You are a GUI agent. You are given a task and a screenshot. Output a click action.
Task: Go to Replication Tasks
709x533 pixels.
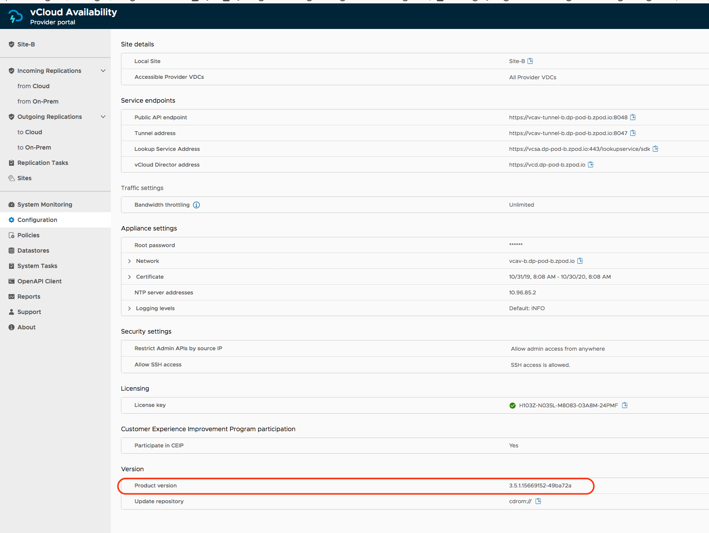43,163
